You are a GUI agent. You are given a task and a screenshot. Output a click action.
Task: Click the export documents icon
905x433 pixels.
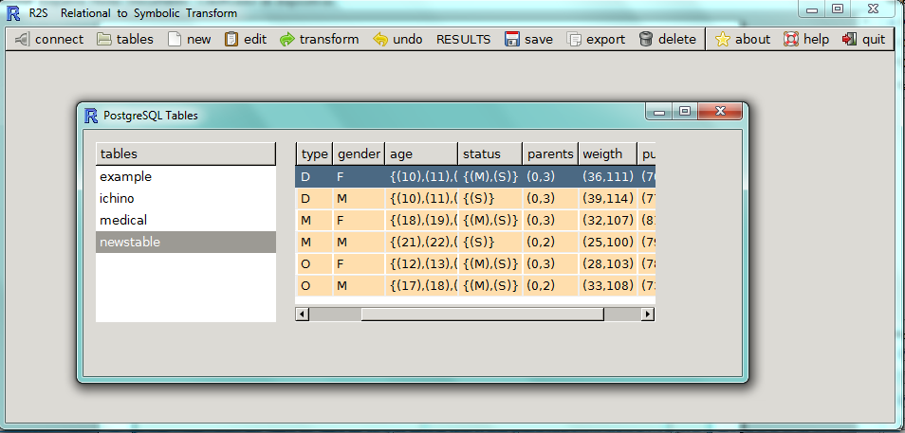pos(574,40)
